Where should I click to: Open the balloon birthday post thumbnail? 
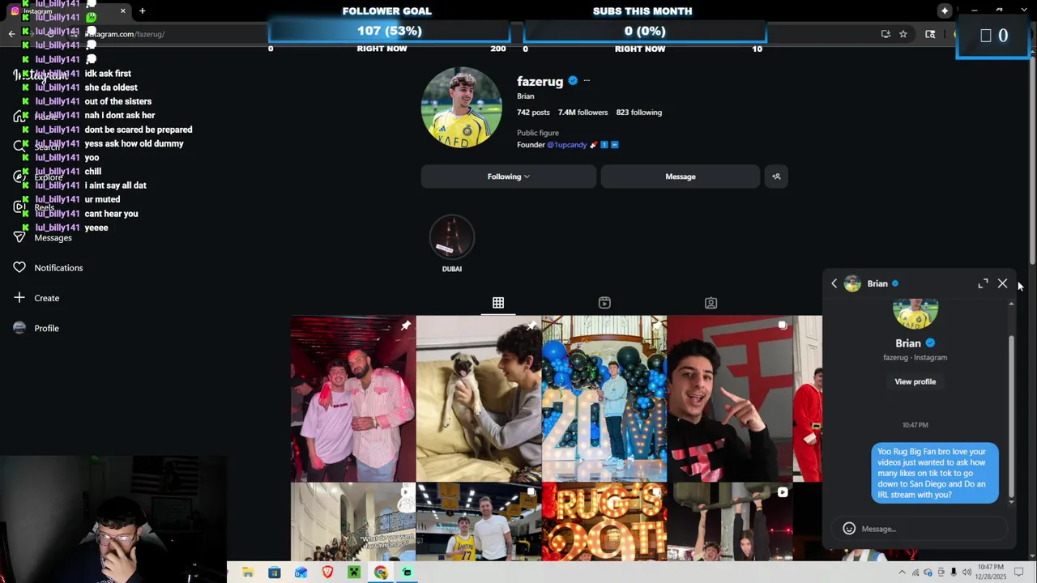604,399
